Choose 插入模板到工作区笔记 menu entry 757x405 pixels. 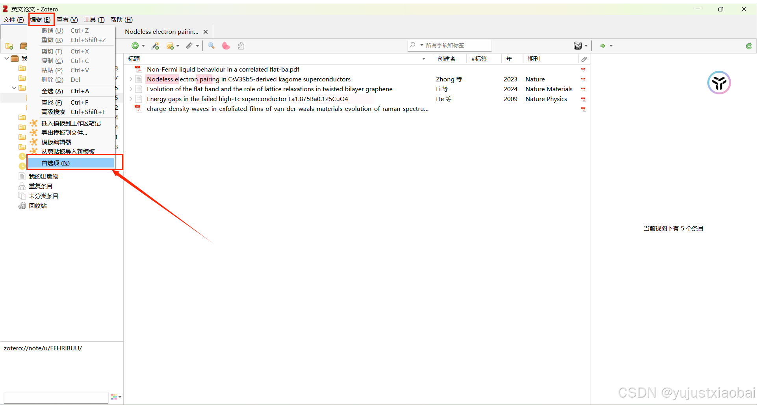click(71, 123)
